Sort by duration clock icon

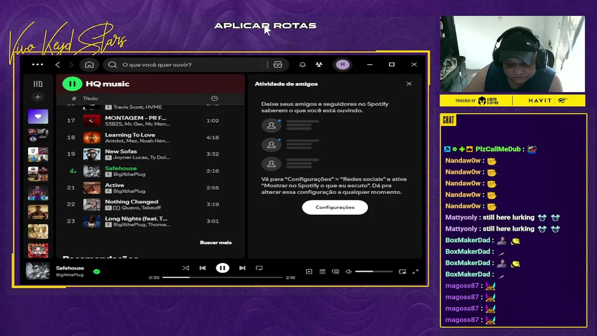(x=215, y=98)
